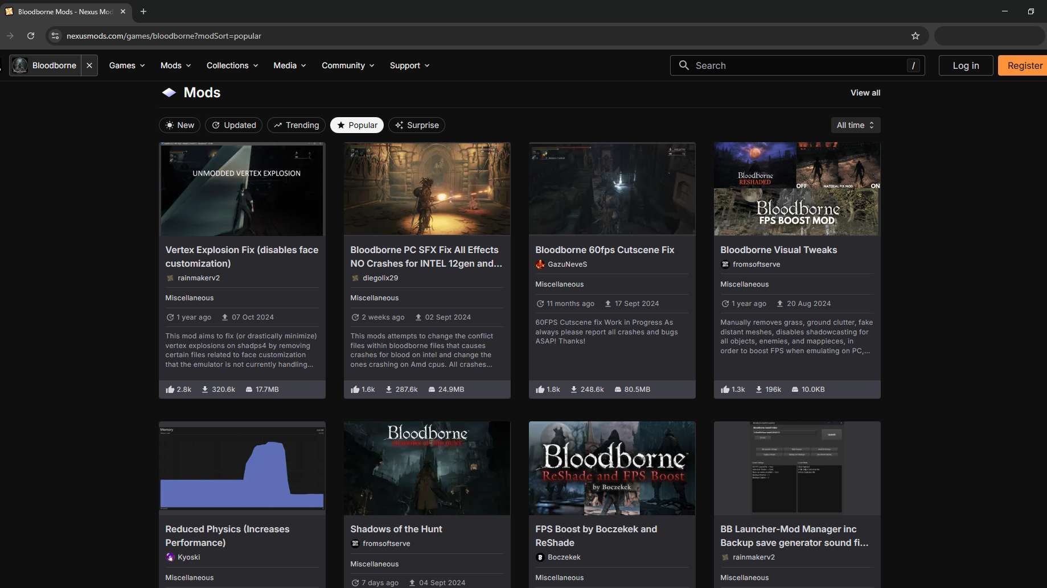
Task: Visit fromsoftserve profile under Bloodborne Visual Tweaks
Action: tap(757, 264)
